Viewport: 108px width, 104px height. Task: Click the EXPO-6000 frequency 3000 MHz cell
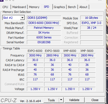point(35,55)
